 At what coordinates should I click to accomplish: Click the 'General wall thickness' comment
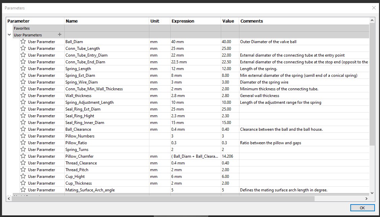pos(260,96)
